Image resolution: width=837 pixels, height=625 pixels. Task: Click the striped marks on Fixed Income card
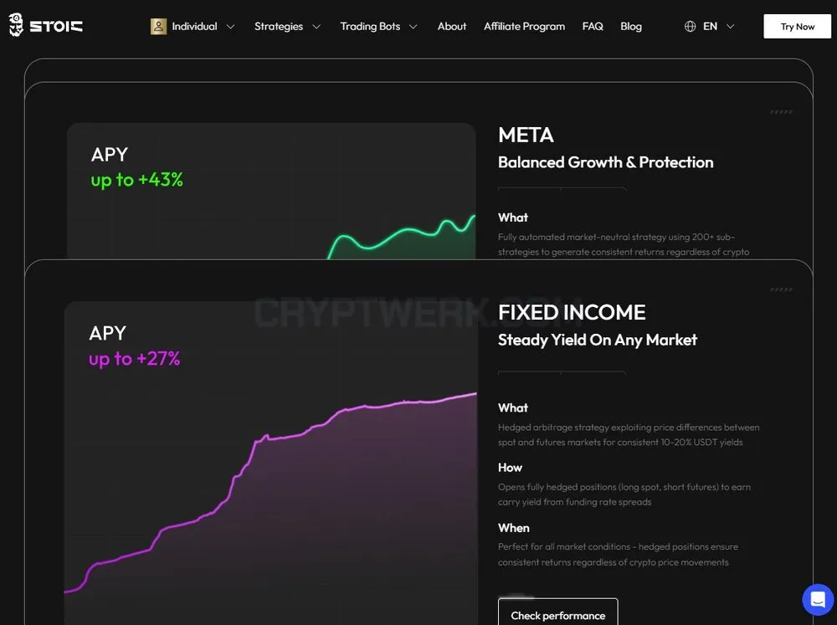pos(781,289)
